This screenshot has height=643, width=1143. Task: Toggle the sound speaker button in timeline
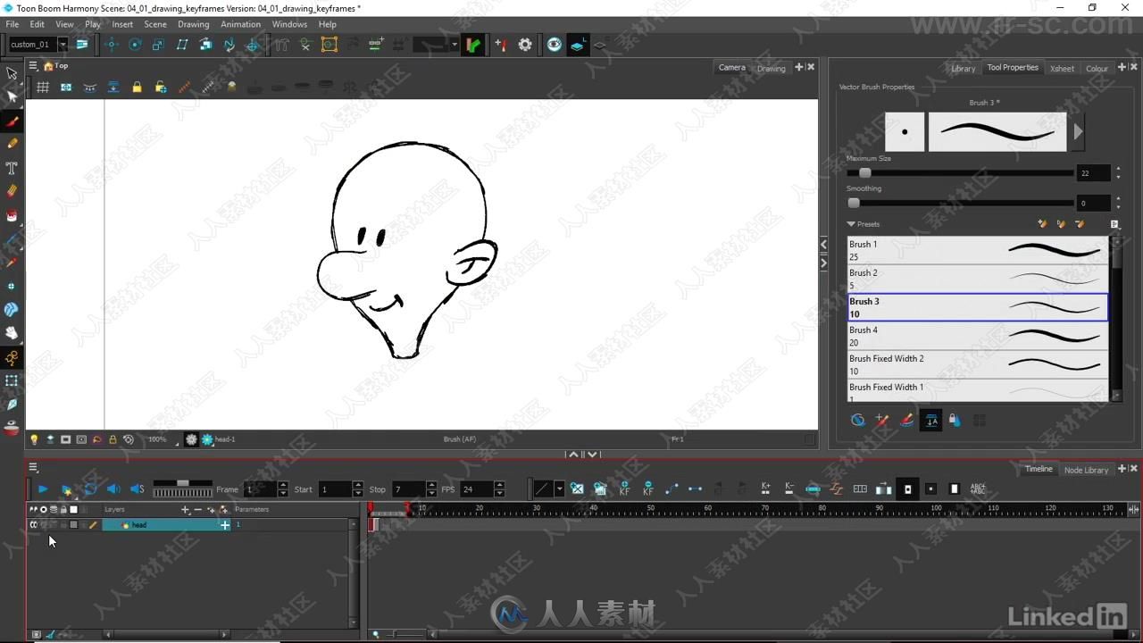(x=113, y=489)
